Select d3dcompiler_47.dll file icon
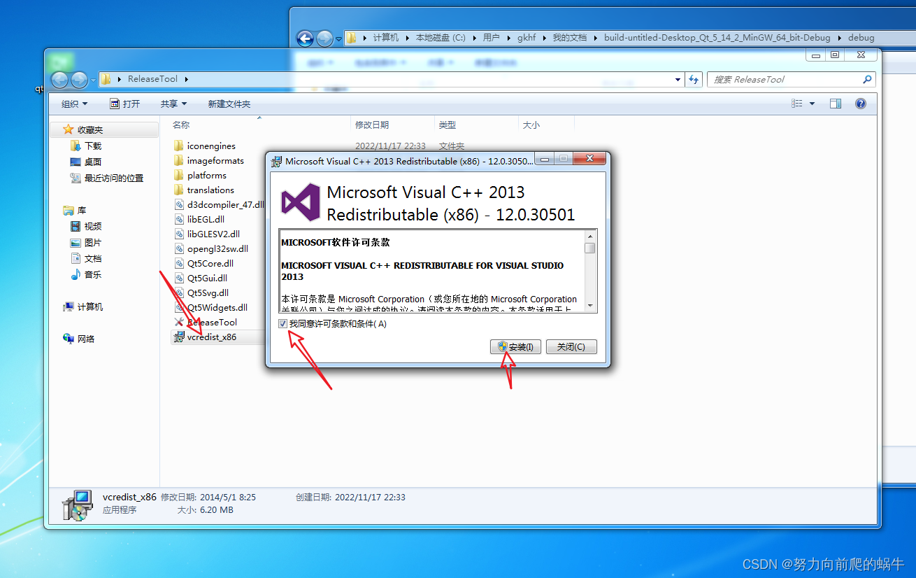Image resolution: width=916 pixels, height=578 pixels. [178, 204]
